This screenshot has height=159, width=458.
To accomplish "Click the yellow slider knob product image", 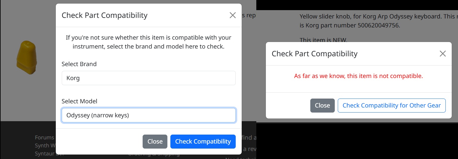I will (27, 58).
